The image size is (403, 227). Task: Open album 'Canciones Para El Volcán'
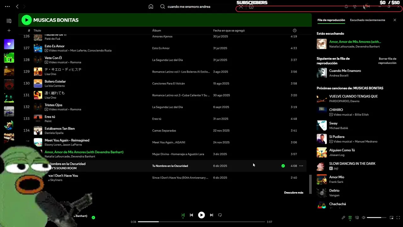click(x=168, y=84)
